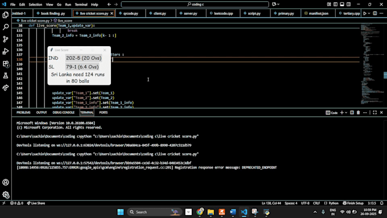This screenshot has width=387, height=218.
Task: Show hidden system tray icons chevron
Action: pyautogui.click(x=315, y=212)
